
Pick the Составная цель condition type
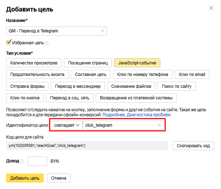91,74
